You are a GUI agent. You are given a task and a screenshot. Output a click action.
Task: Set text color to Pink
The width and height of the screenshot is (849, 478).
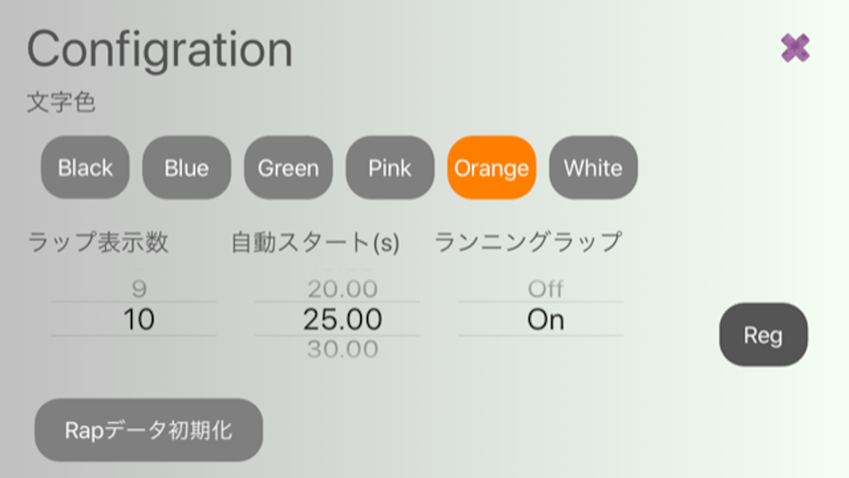coord(390,167)
